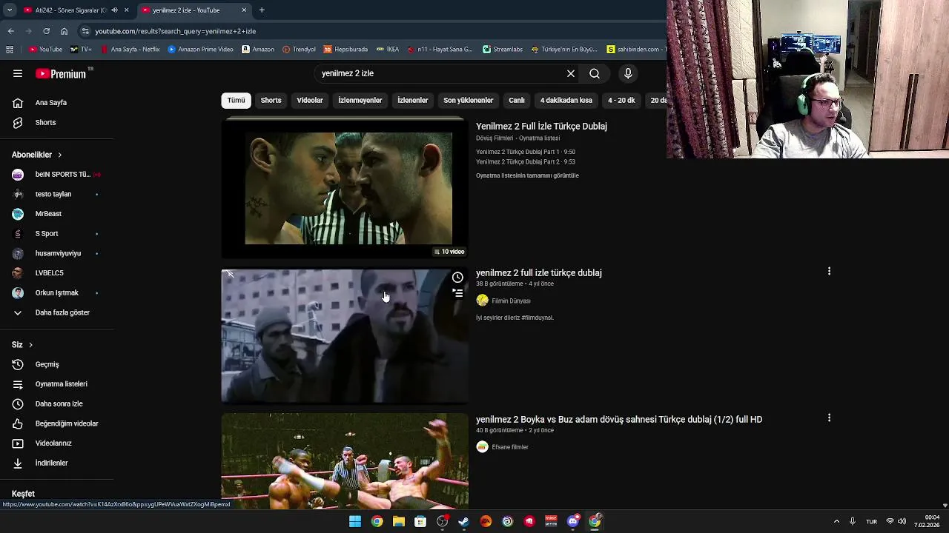Filter results by Shorts chip
The width and height of the screenshot is (949, 533).
point(271,100)
